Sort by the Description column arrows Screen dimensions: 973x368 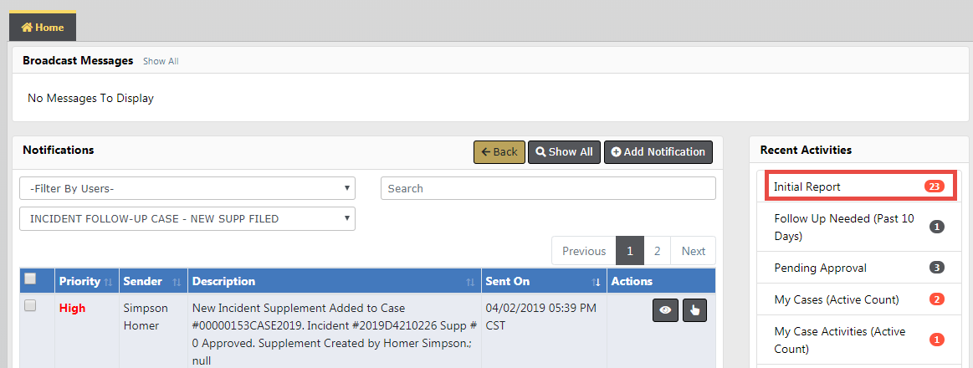point(470,282)
